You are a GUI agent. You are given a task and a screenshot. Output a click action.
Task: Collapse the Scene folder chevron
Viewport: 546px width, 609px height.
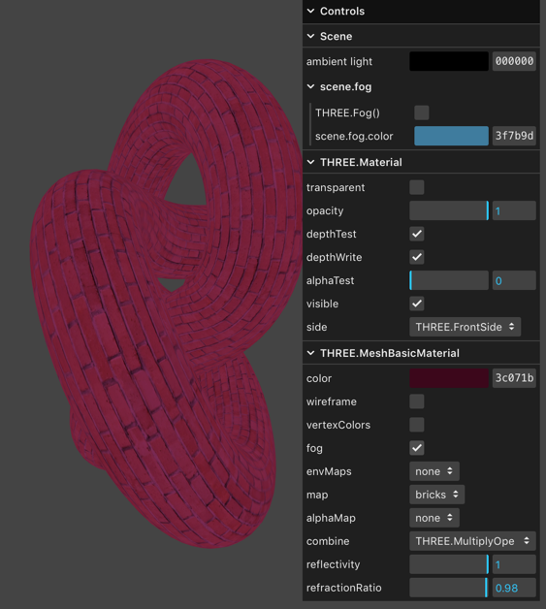coord(310,36)
